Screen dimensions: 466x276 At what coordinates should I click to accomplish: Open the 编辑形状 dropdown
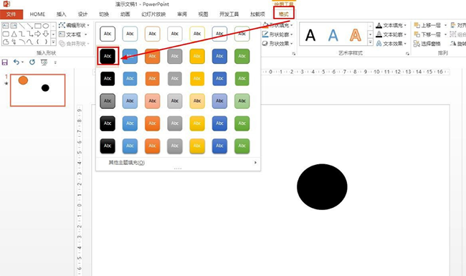[74, 25]
